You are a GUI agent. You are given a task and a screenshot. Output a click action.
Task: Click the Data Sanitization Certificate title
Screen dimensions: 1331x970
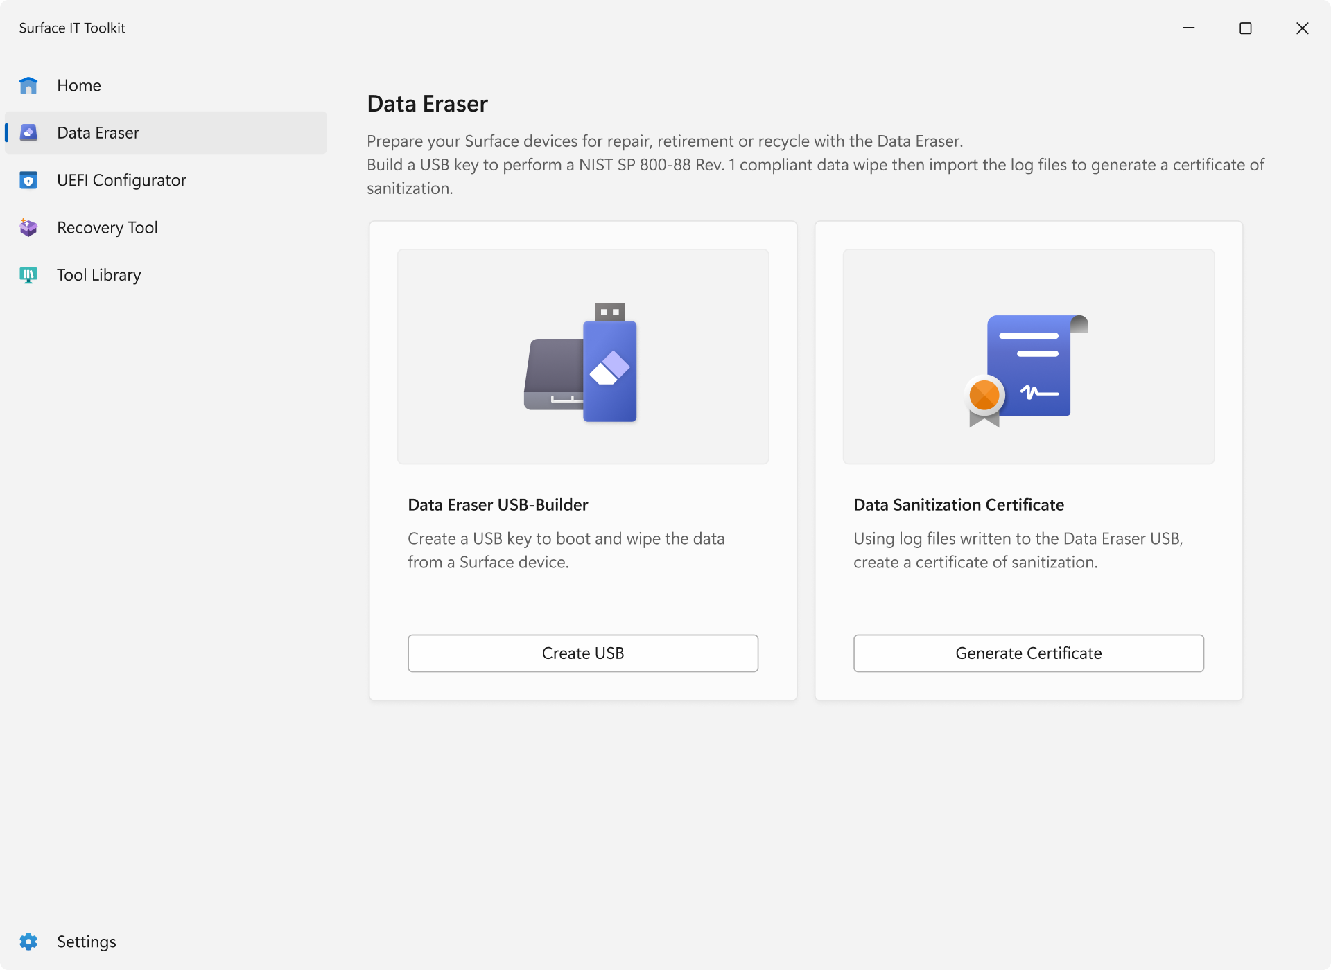[959, 504]
